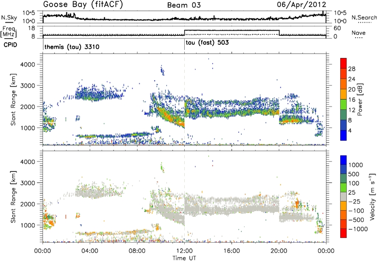The height and width of the screenshot is (261, 377).
Task: Select the "N.Sky" legend label
Action: 9,17
